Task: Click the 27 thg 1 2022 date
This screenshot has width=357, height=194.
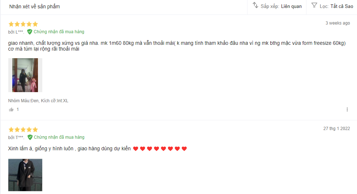Action: (x=336, y=128)
